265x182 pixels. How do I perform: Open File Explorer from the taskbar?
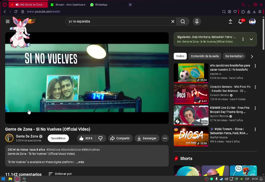[10, 179]
